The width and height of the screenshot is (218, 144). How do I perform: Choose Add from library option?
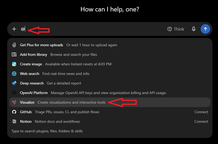click(33, 54)
